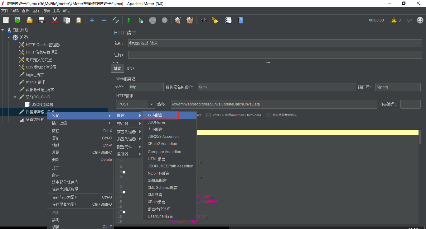426x229 pixels.
Task: Click Start no pauses icon
Action: (141, 20)
